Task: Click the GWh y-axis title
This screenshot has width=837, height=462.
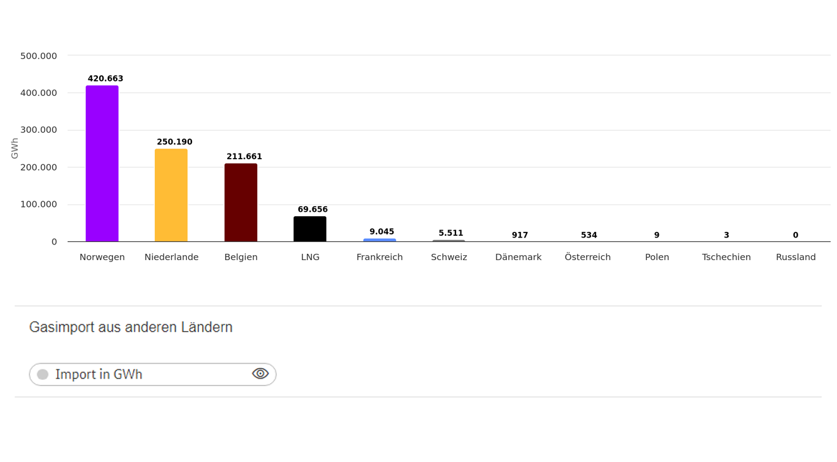Action: [x=14, y=149]
